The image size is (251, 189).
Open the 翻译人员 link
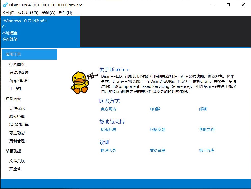coord(108,150)
